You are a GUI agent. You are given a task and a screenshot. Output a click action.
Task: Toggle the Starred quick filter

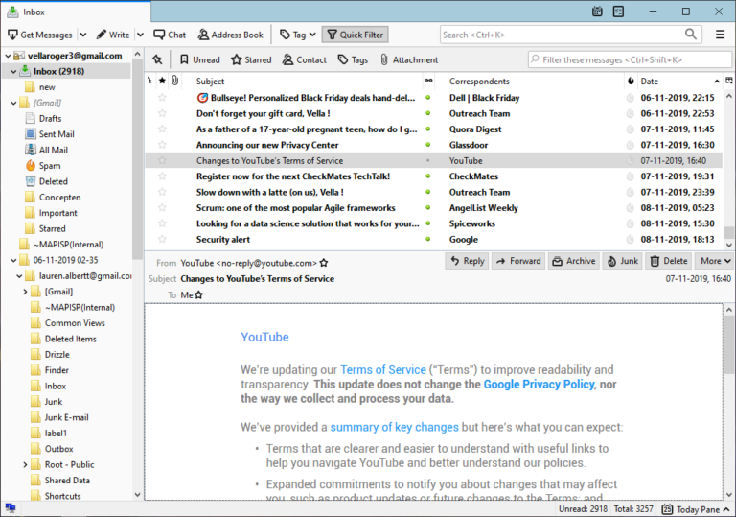click(251, 59)
